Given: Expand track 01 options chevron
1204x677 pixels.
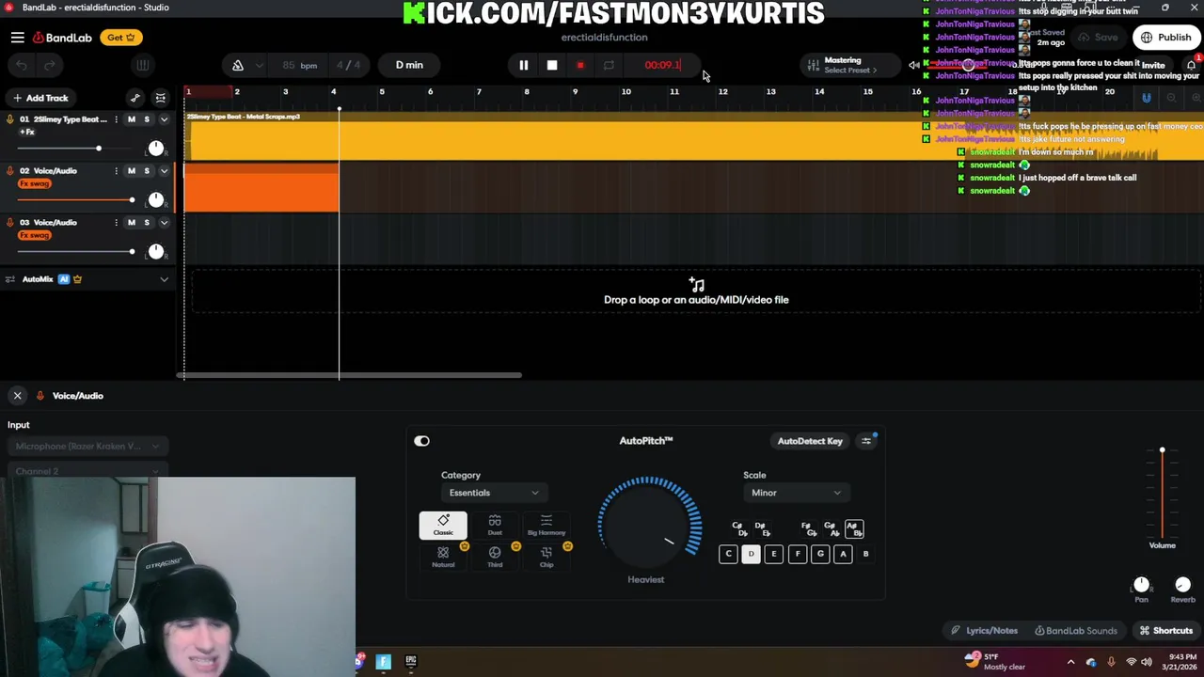Looking at the screenshot, I should [x=164, y=119].
